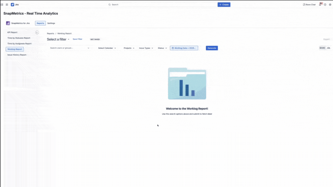Focus the top Search field
Image resolution: width=333 pixels, height=187 pixels.
click(161, 5)
